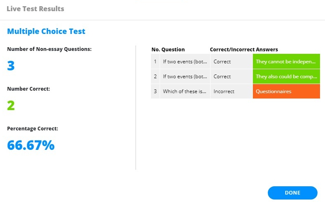
Task: Click the question text in row 2
Action: coord(184,77)
